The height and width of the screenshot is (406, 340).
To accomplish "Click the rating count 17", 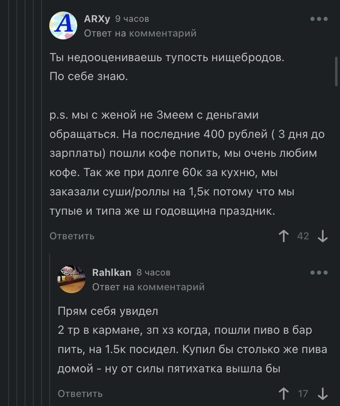I will point(303,393).
